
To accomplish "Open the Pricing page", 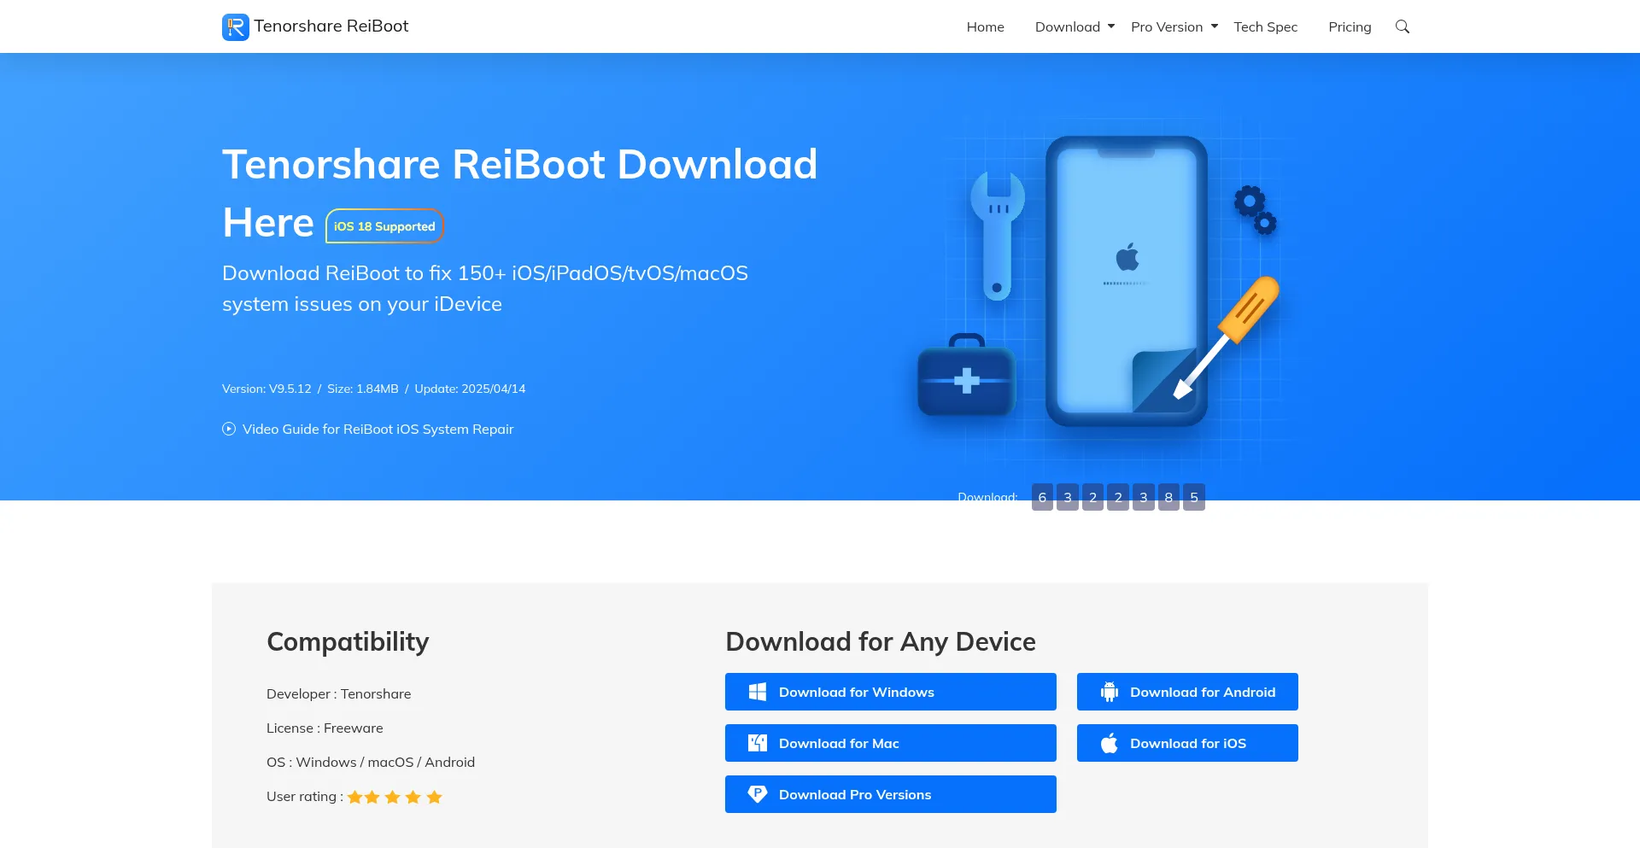I will [1350, 26].
